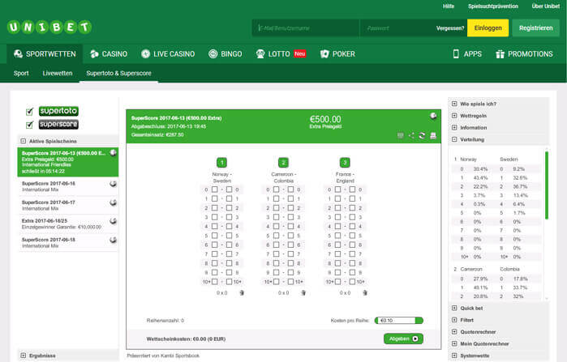Image resolution: width=567 pixels, height=362 pixels.
Task: Select Supertoto & Superscore sub-tab
Action: [118, 73]
